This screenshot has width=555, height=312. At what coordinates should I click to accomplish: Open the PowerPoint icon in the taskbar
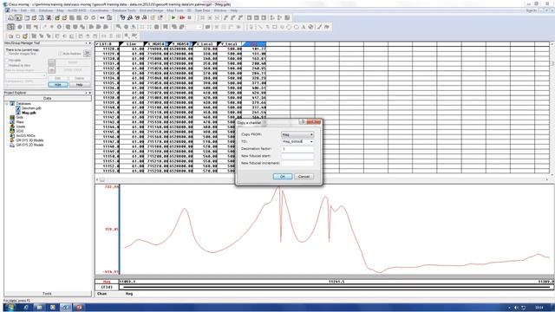pyautogui.click(x=79, y=308)
